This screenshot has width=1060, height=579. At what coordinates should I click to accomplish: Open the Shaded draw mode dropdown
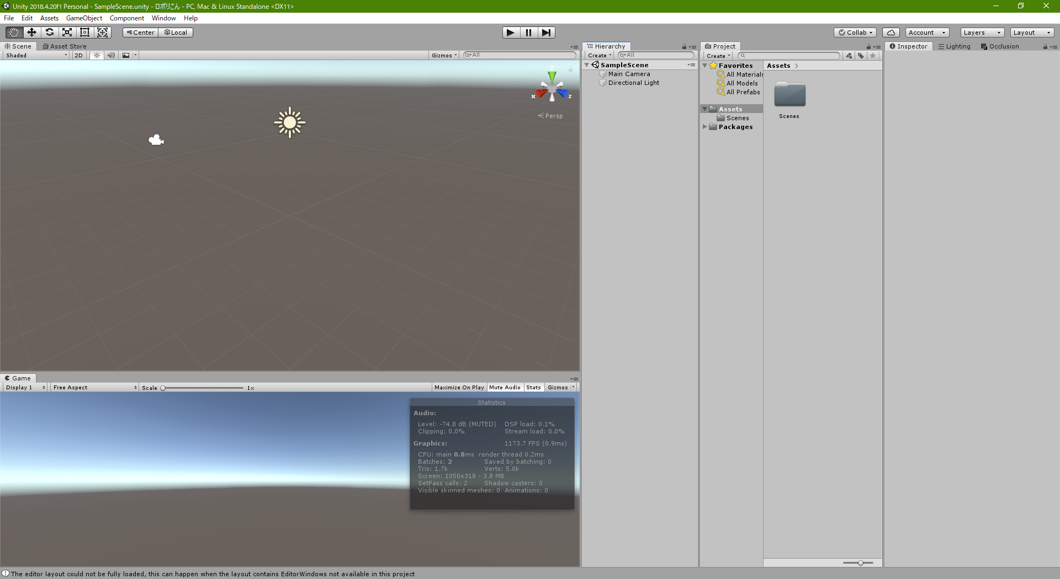coord(36,55)
